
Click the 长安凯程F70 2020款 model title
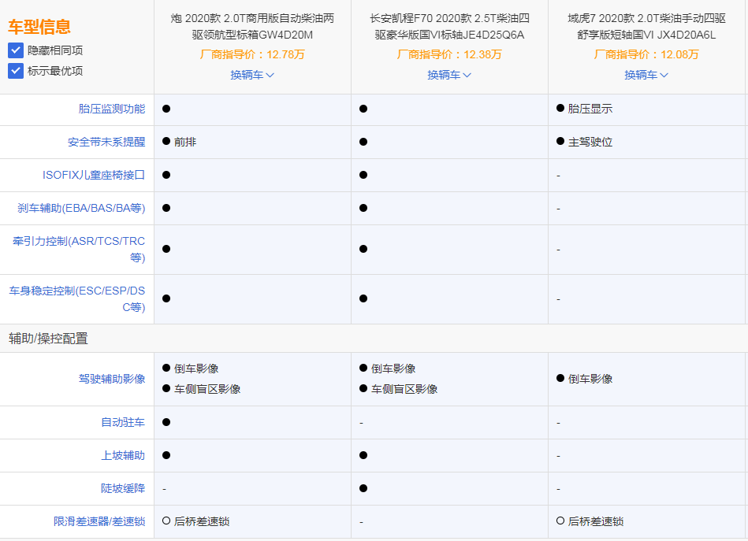click(449, 26)
